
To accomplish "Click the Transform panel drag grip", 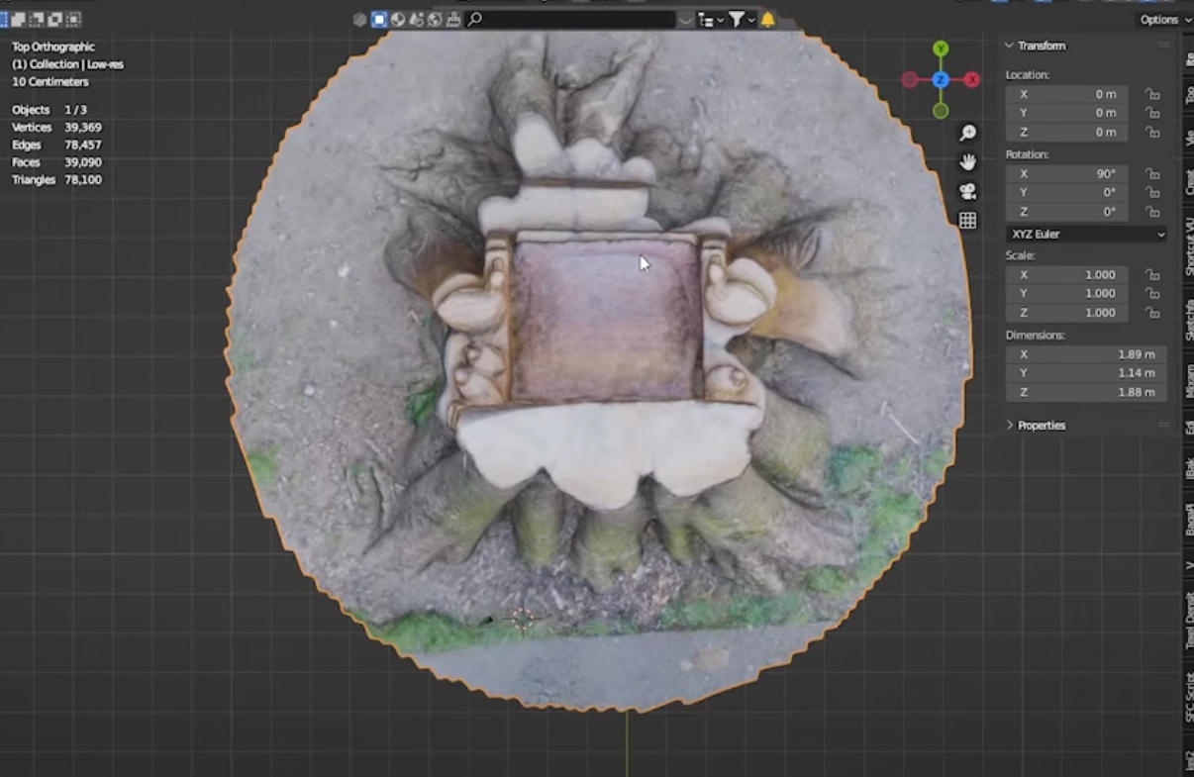I will coord(1163,46).
